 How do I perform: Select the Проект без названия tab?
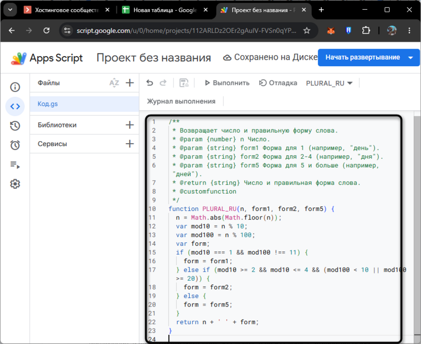point(258,10)
